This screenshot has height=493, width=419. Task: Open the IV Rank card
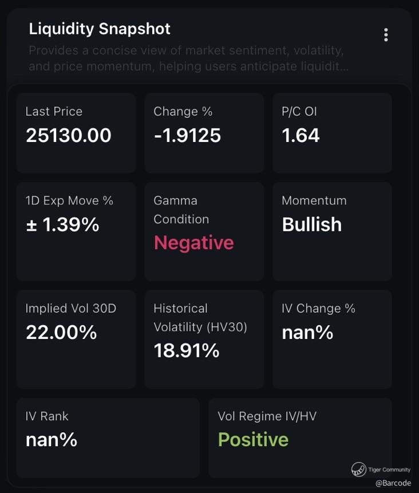tap(108, 437)
